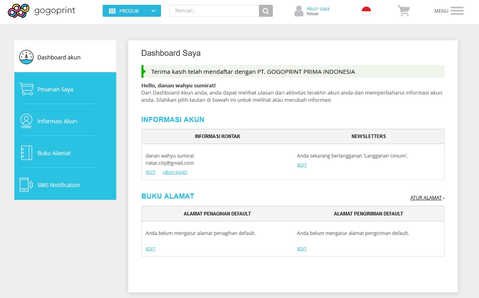Click inside the Mencari search field
479x298 pixels.
214,11
